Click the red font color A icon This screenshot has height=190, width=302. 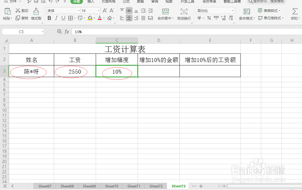pyautogui.click(x=100, y=18)
